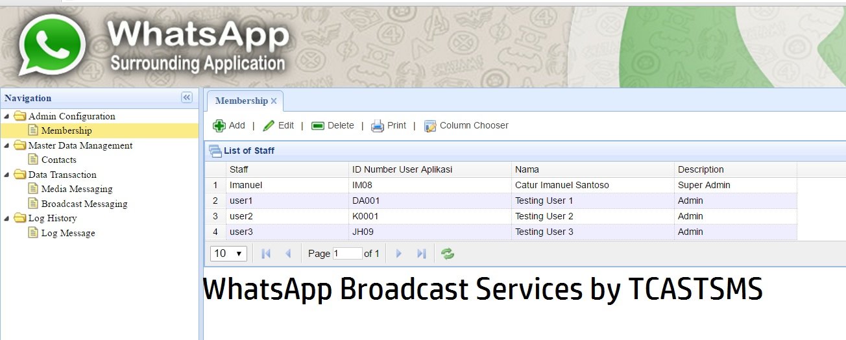Viewport: 846px width, 340px height.
Task: Click the Broadcast Messaging document icon
Action: point(33,204)
